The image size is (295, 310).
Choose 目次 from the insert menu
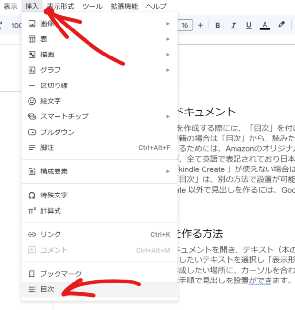click(99, 289)
